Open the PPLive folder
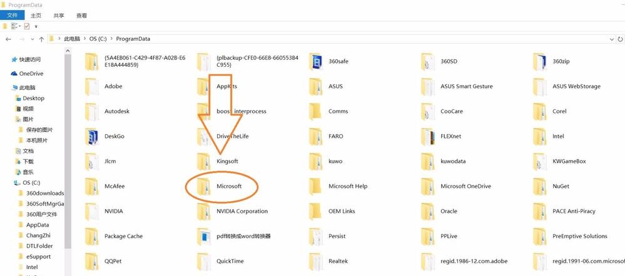Screen dimensions: 625x276 [439, 236]
